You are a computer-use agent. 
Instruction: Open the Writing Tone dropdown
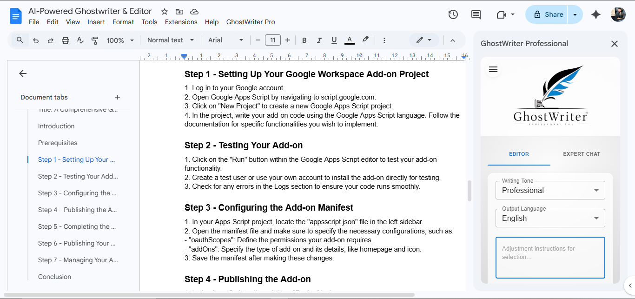(550, 190)
